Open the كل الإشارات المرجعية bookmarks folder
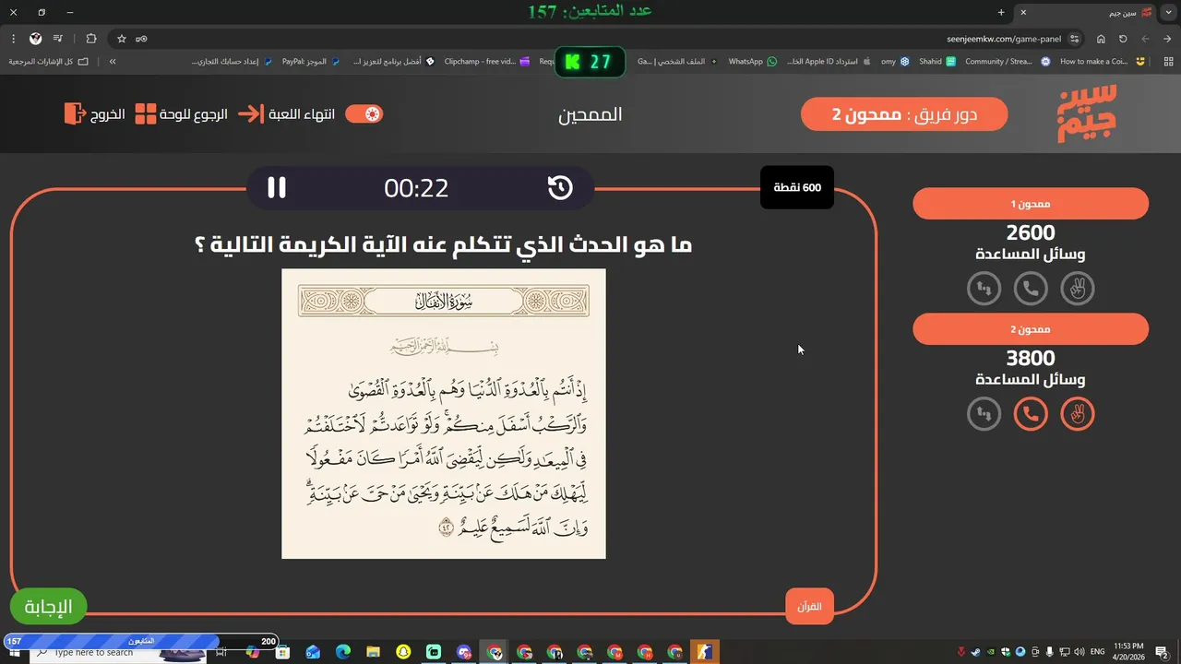The image size is (1181, 664). click(x=49, y=62)
